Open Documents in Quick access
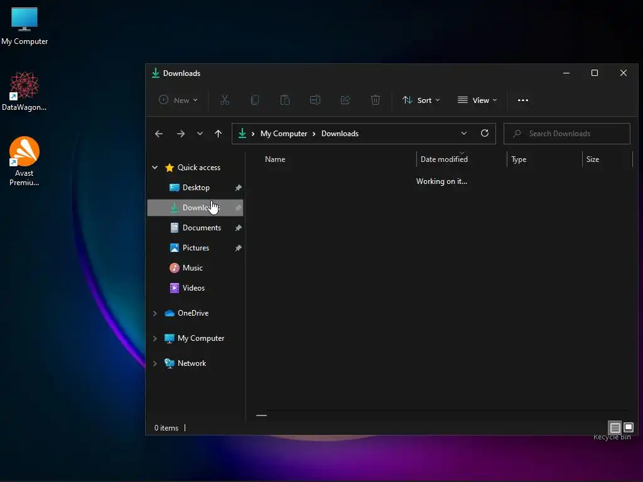The width and height of the screenshot is (643, 482). pos(195,228)
